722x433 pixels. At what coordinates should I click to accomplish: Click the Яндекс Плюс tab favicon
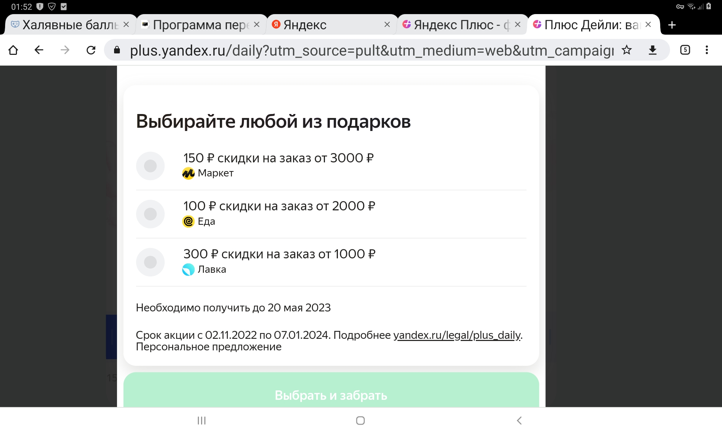pos(406,24)
